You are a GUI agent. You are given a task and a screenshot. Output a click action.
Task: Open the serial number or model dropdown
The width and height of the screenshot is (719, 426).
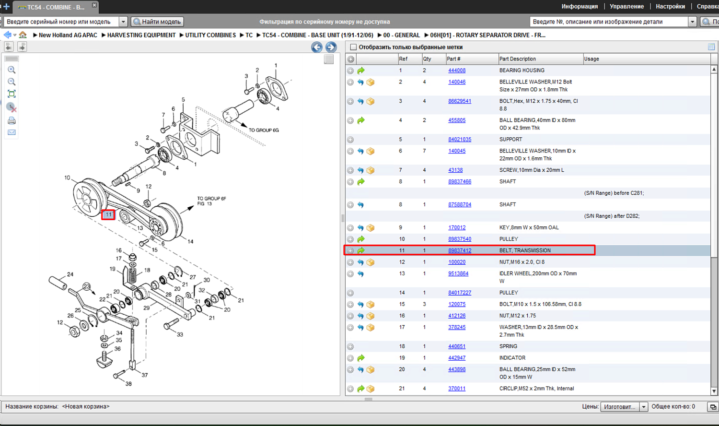123,22
